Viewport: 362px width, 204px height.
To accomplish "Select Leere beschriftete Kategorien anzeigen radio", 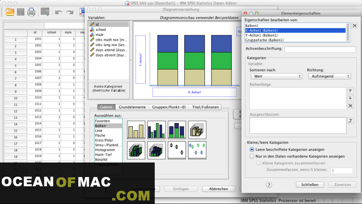I will [252, 149].
